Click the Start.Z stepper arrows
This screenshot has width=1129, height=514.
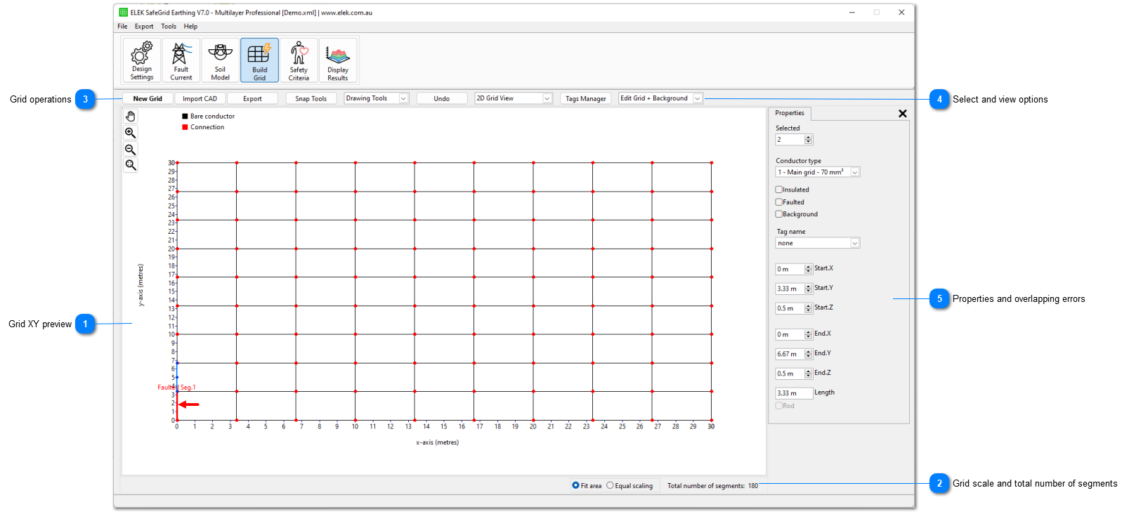click(x=808, y=308)
